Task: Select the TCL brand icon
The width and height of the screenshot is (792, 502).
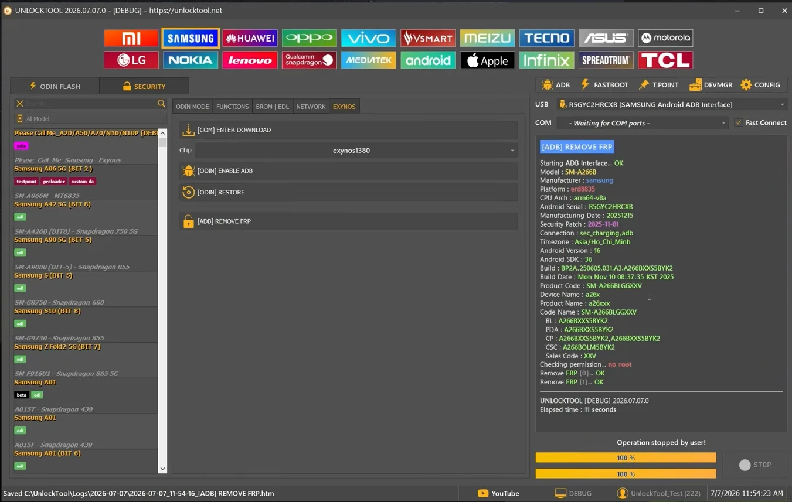Action: click(x=665, y=60)
